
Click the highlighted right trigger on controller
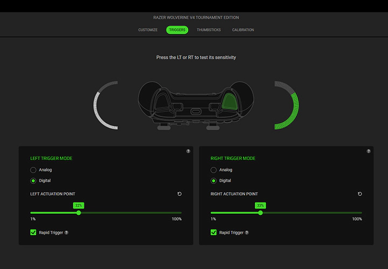pyautogui.click(x=230, y=102)
